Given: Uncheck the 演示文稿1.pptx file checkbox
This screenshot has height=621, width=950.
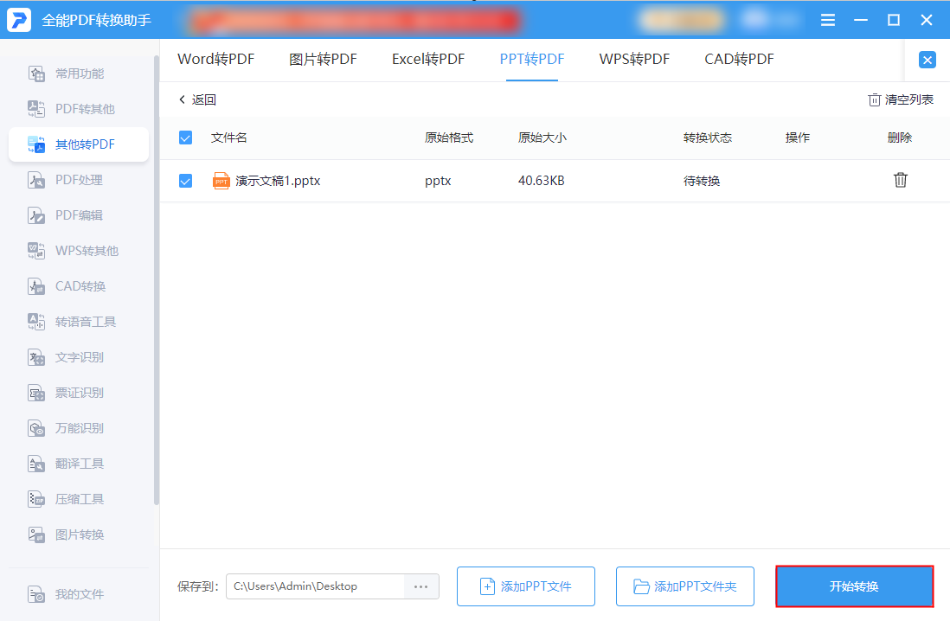Looking at the screenshot, I should pos(185,181).
